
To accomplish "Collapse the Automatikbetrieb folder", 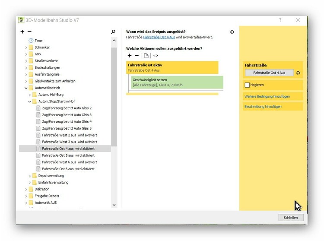I will [26, 88].
